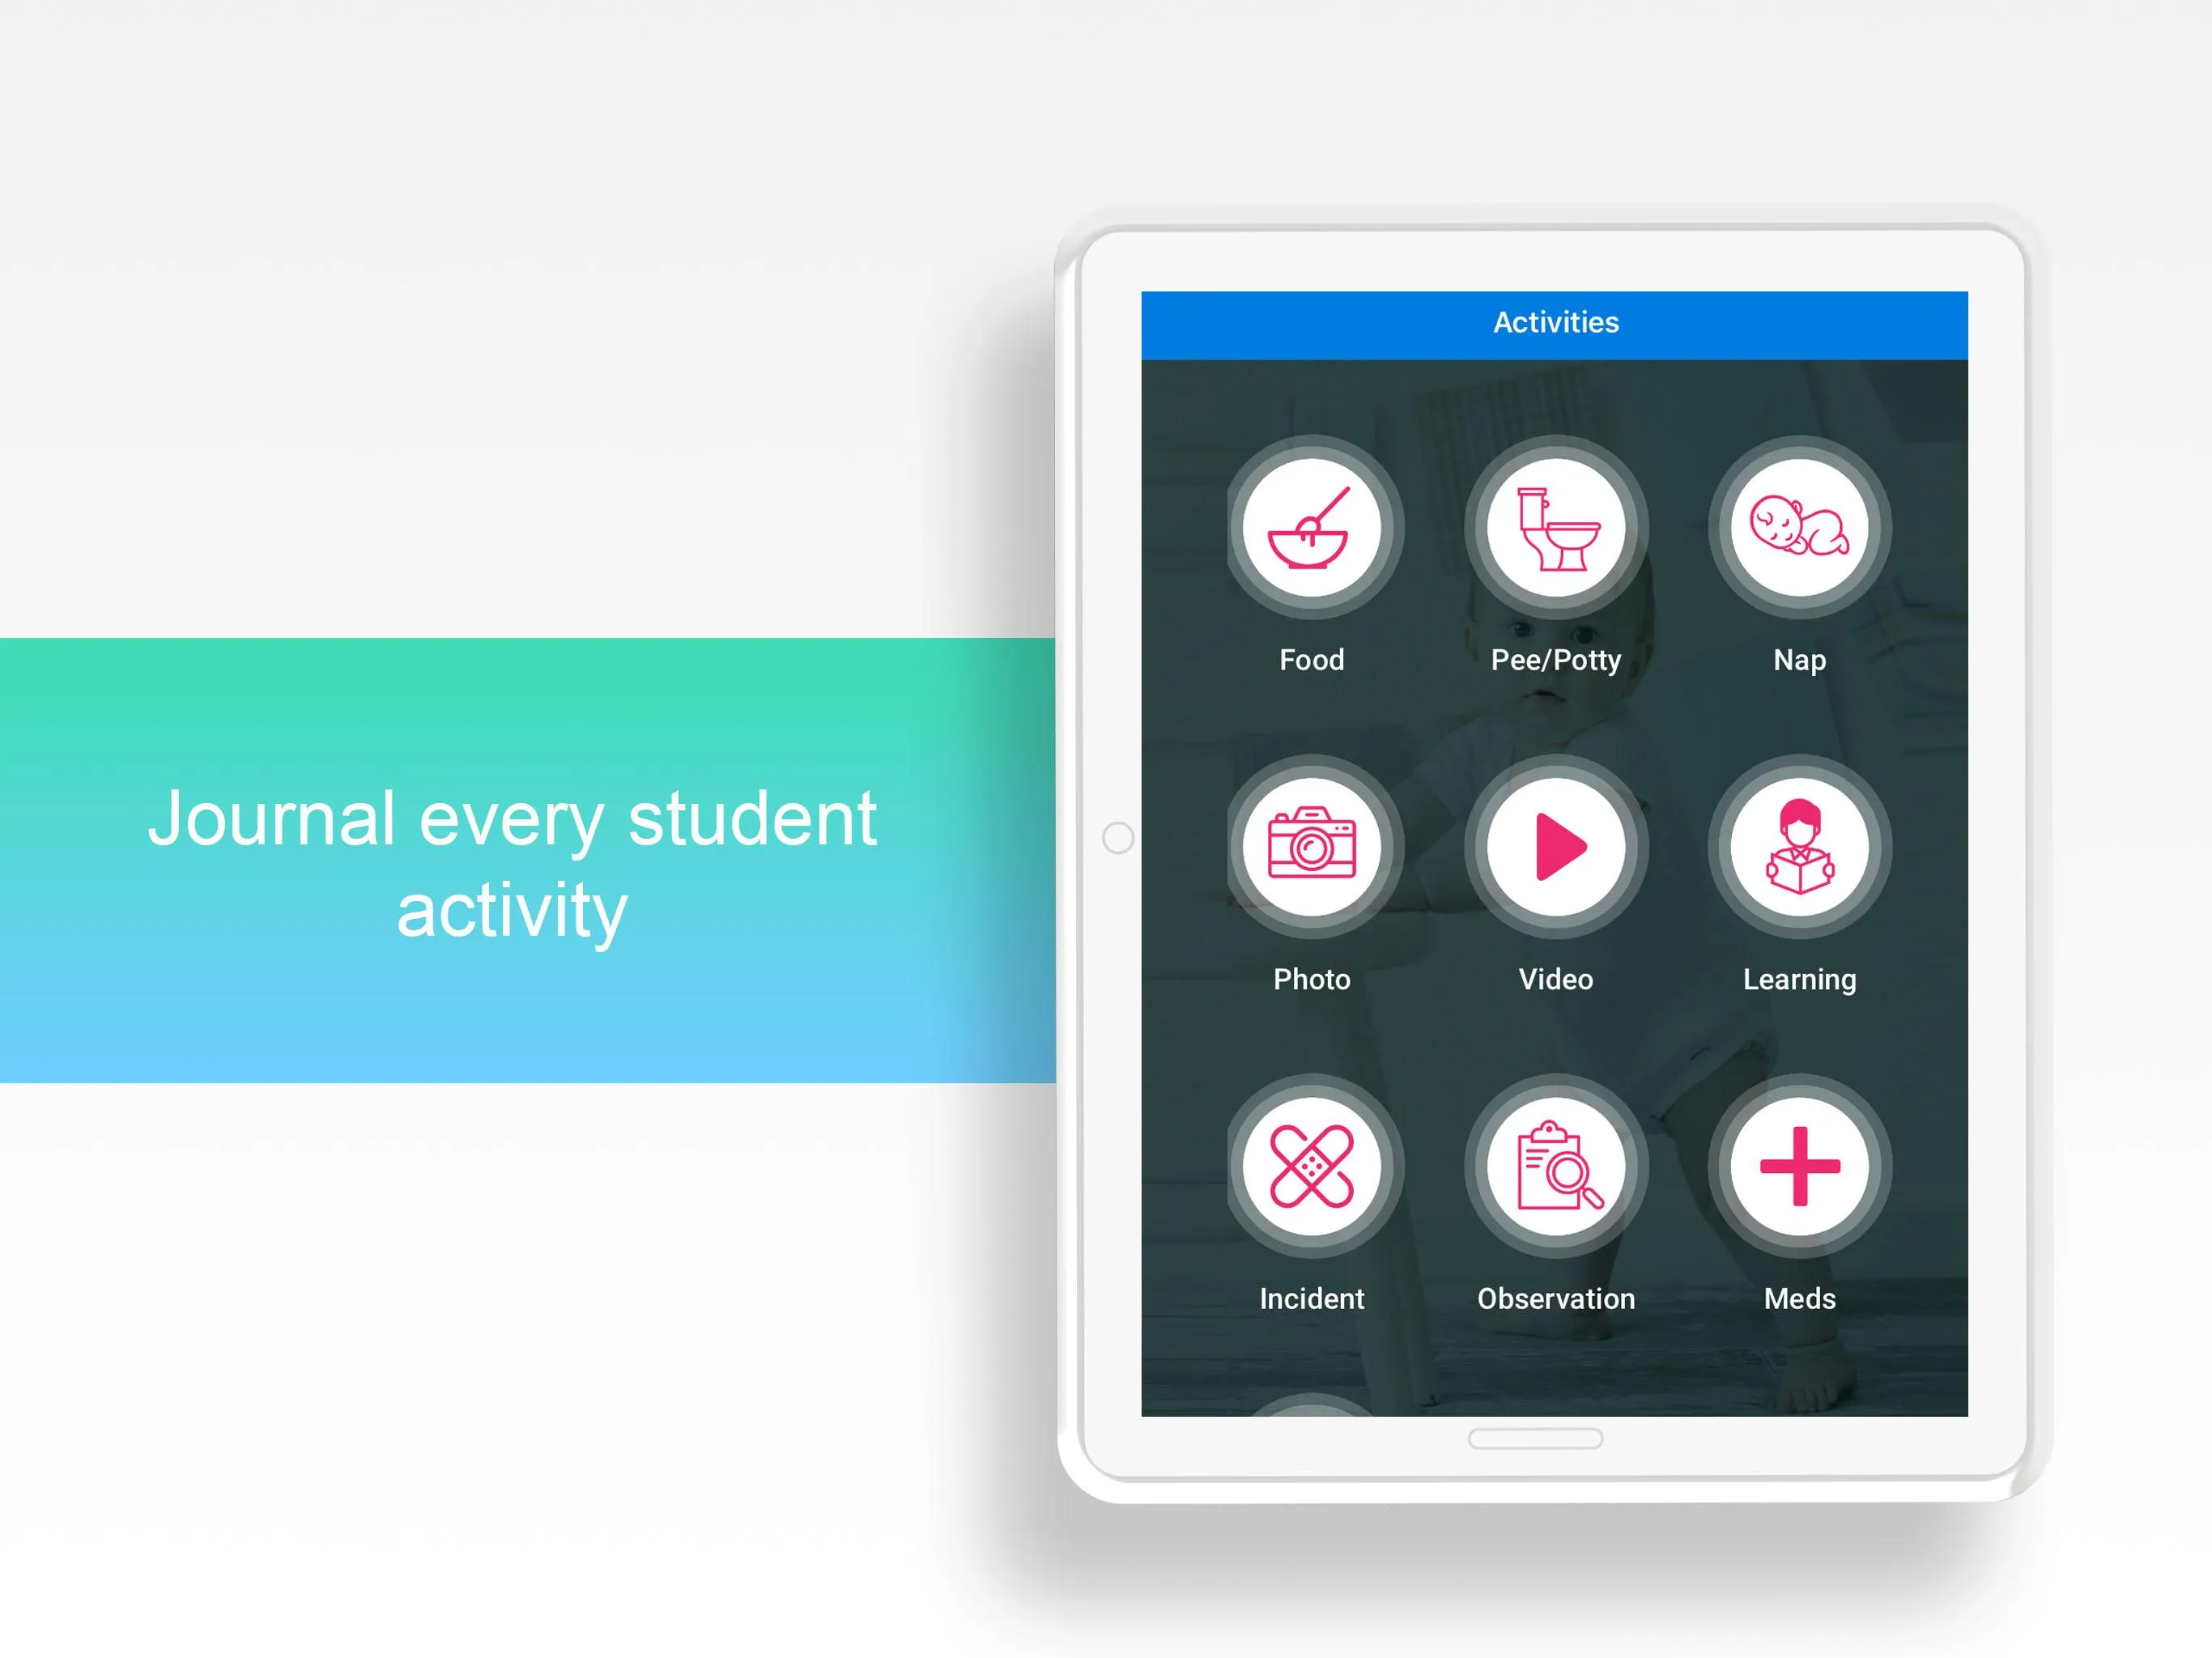
Task: Expand the Activities category list
Action: [1555, 321]
